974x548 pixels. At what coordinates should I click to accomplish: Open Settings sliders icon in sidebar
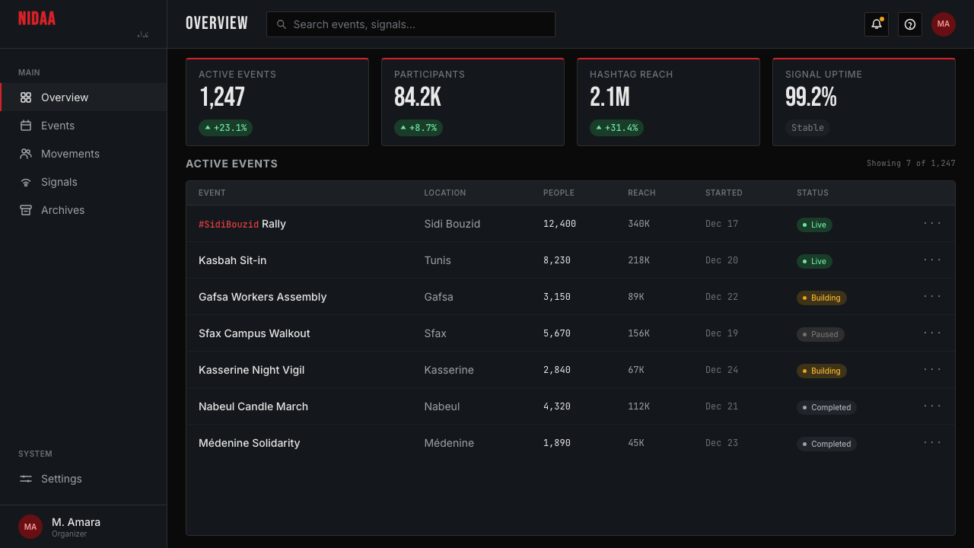(26, 479)
